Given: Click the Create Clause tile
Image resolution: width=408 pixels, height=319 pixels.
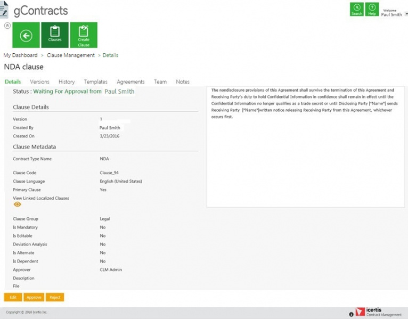Looking at the screenshot, I should click(x=84, y=35).
